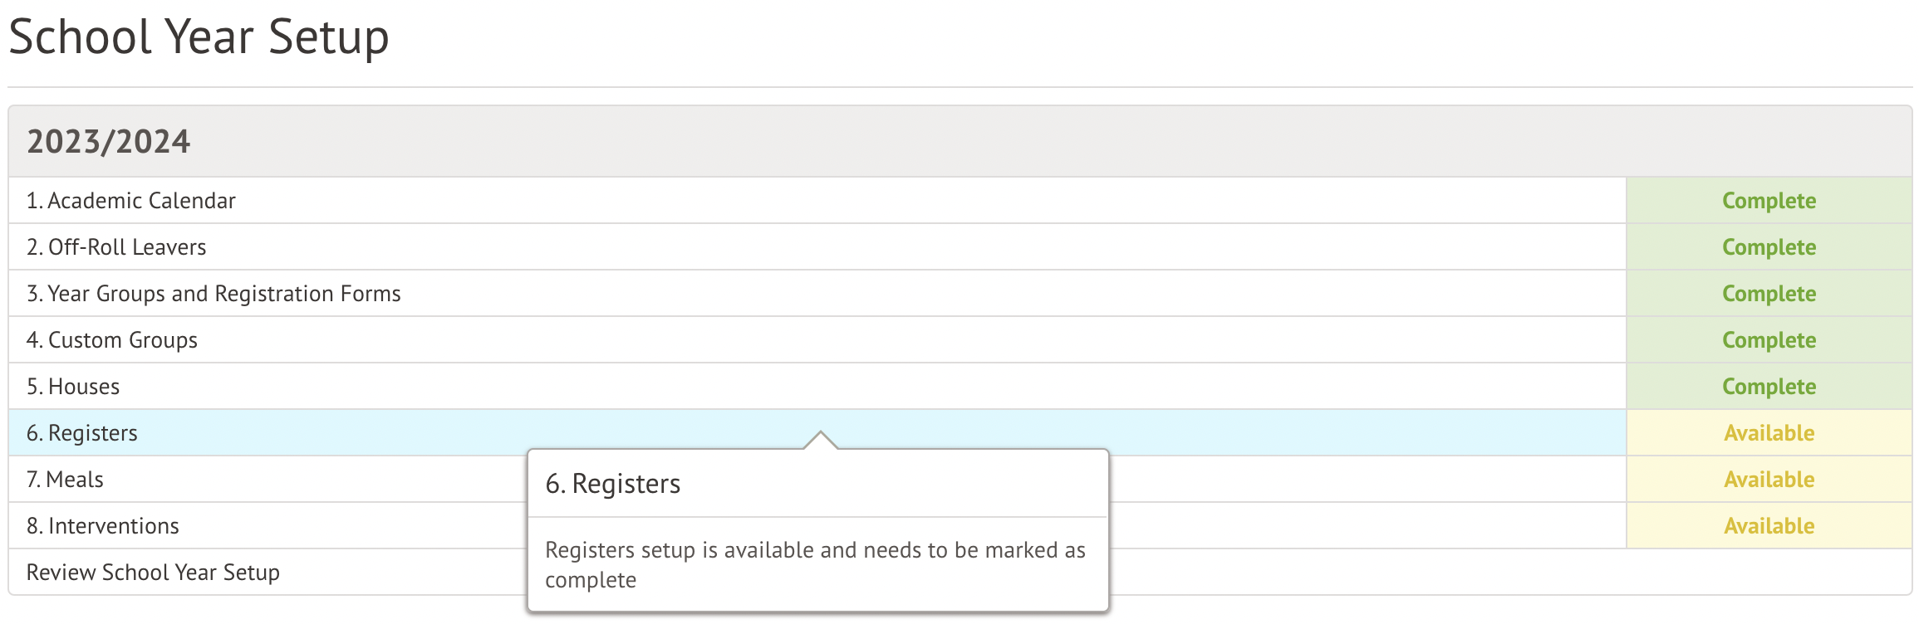The image size is (1919, 624).
Task: Select Year Groups and Registration Forms row
Action: tap(213, 294)
